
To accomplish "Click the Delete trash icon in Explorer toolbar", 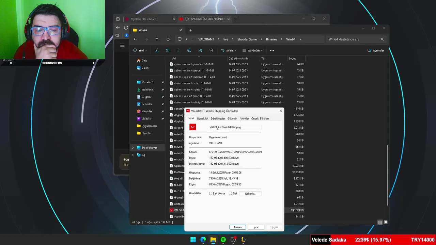I will click(211, 50).
